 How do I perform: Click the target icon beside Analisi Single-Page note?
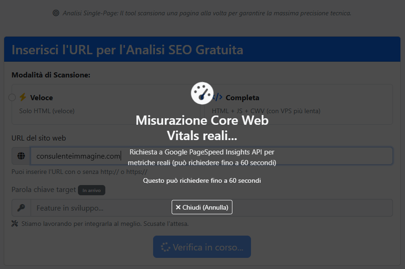[x=56, y=13]
